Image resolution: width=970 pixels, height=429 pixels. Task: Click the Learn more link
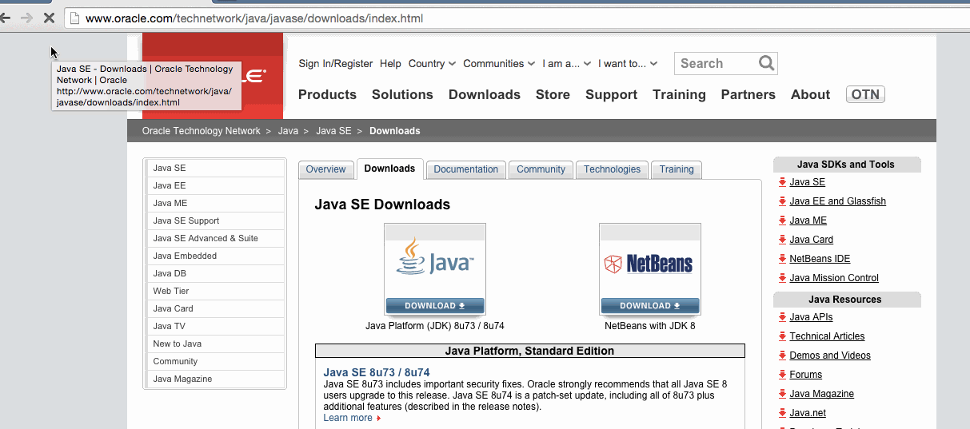(x=348, y=418)
